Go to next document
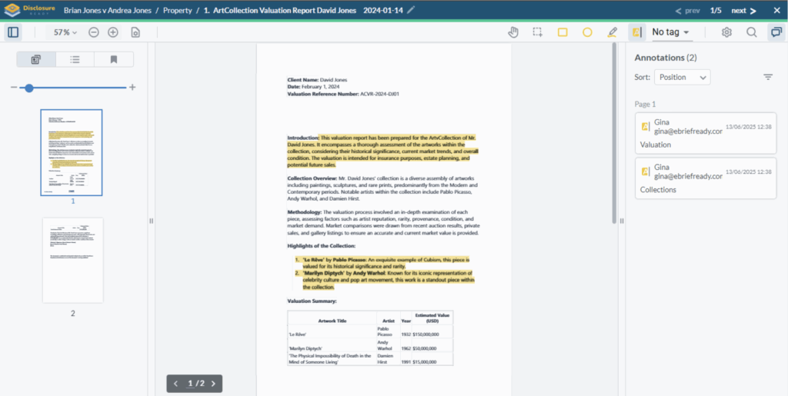 click(744, 11)
